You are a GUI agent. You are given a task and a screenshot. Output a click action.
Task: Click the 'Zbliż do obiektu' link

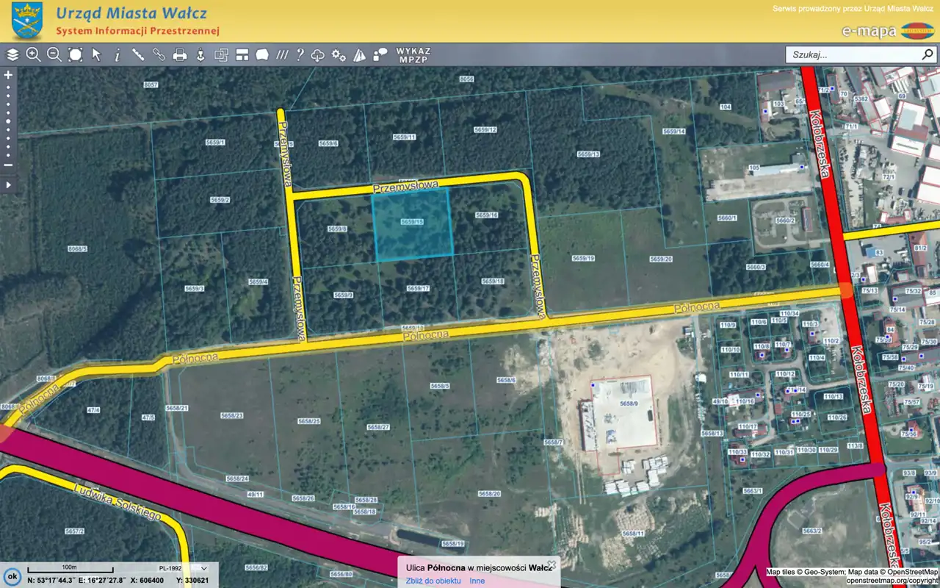tap(433, 581)
